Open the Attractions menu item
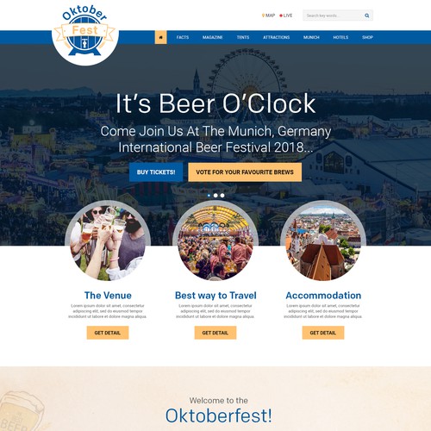The image size is (431, 431). tap(276, 37)
